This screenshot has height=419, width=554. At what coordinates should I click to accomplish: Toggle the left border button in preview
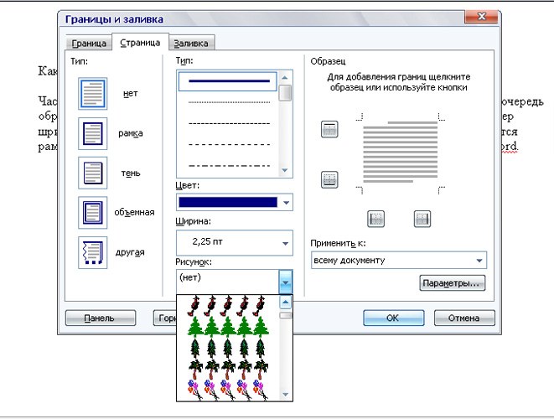pos(376,219)
